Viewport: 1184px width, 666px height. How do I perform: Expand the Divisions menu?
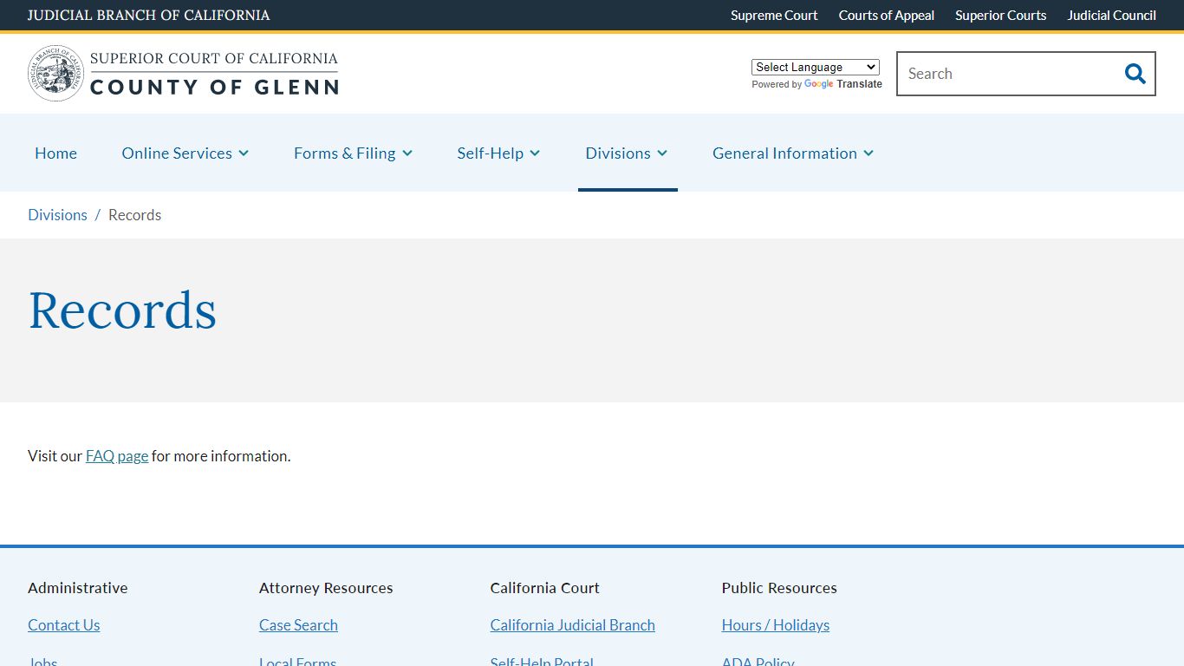(x=627, y=153)
